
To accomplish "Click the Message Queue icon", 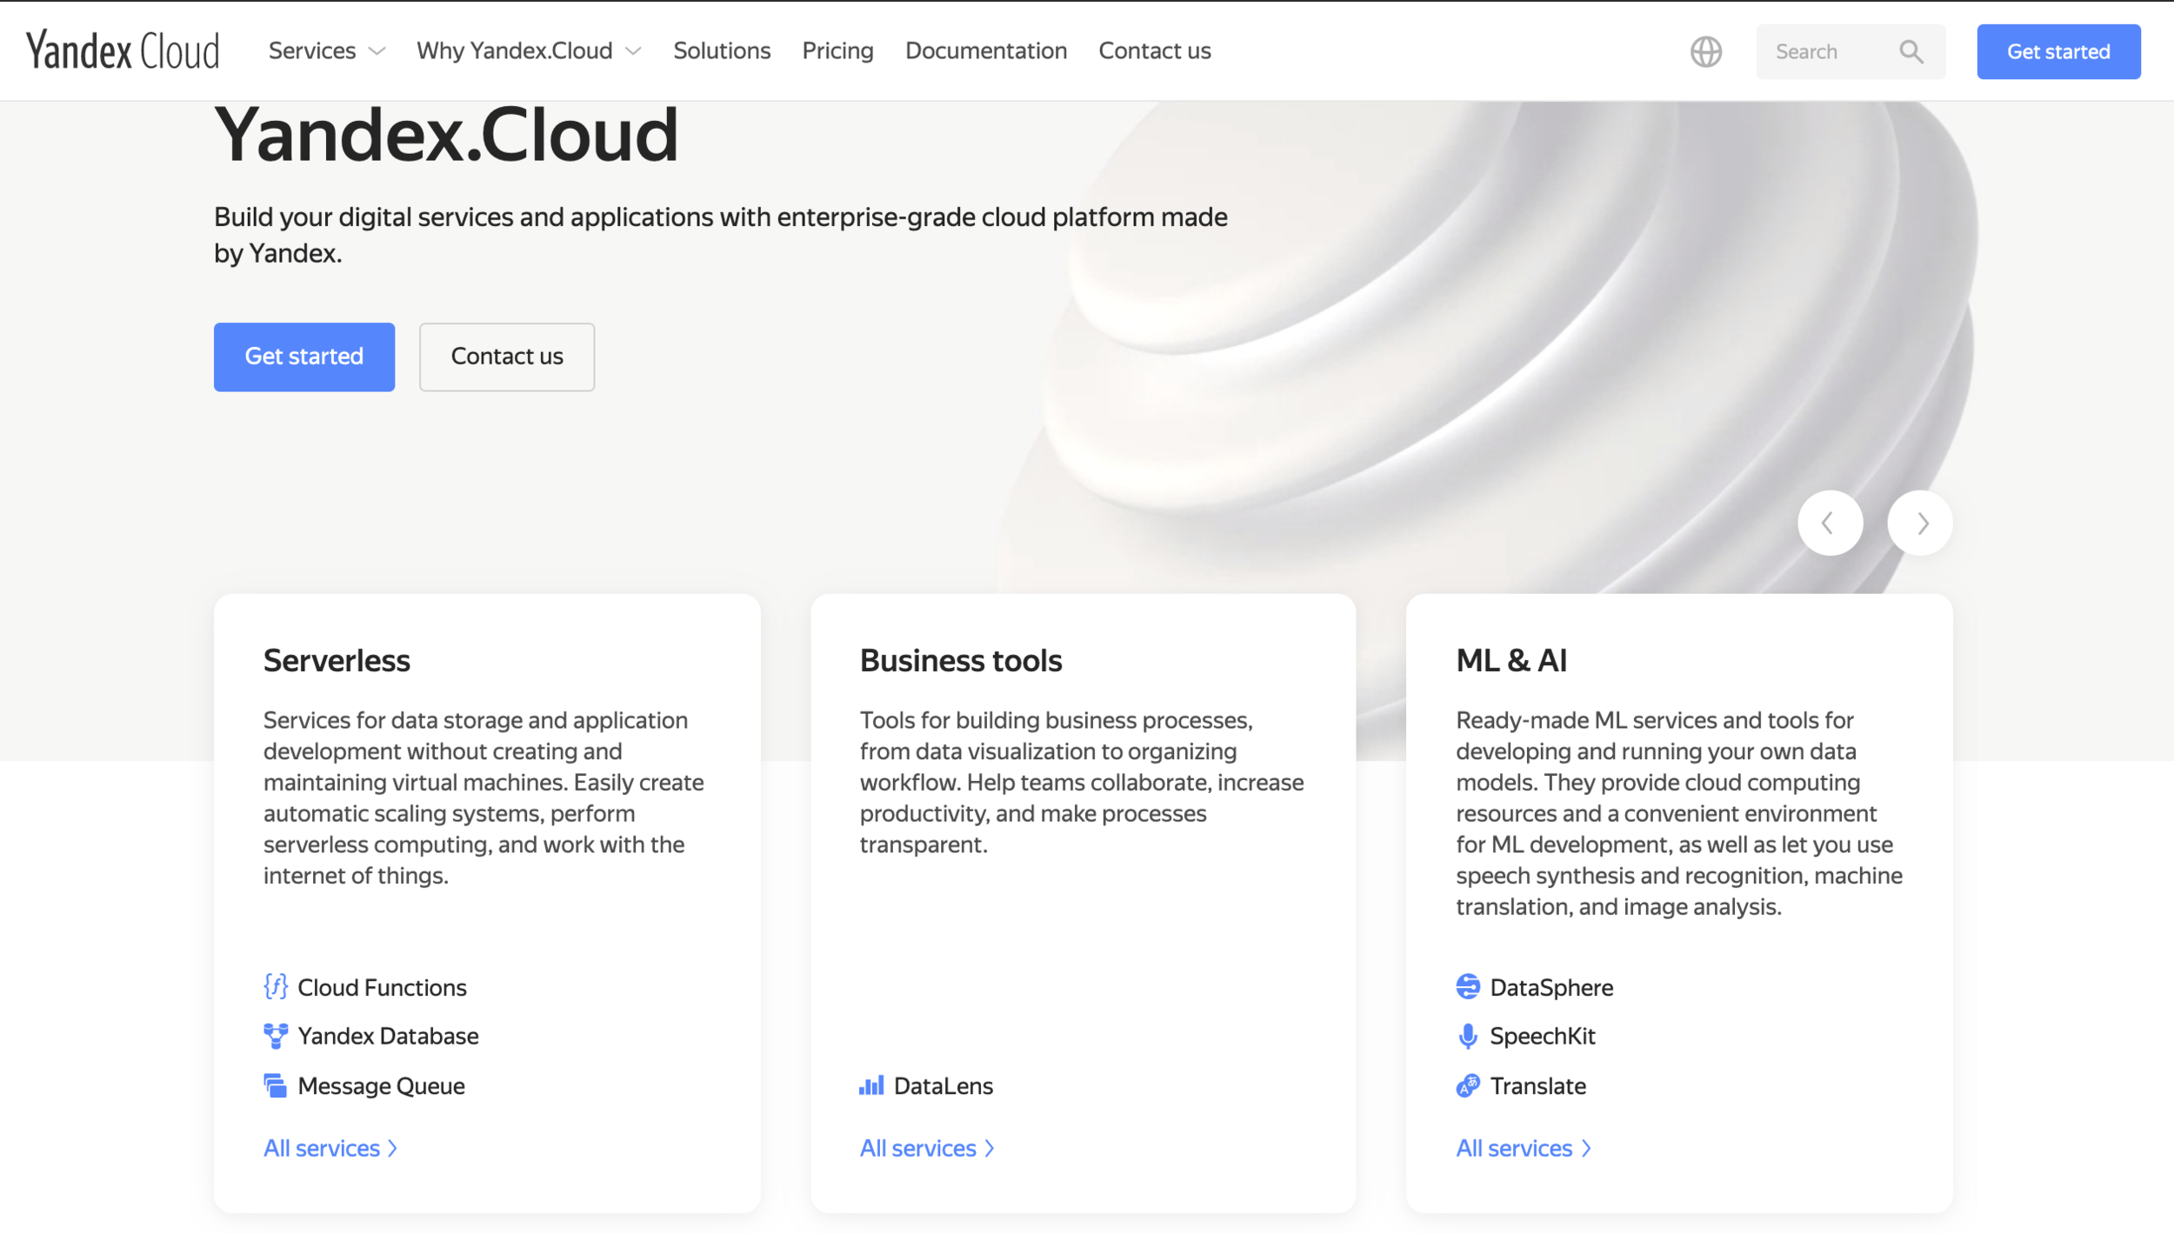I will click(x=276, y=1084).
